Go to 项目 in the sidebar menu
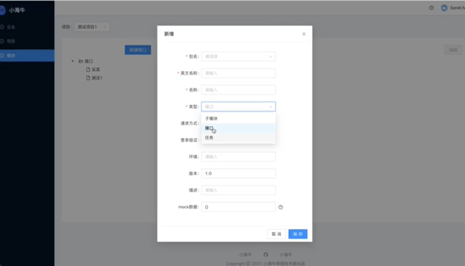The image size is (465, 266). pos(27,41)
